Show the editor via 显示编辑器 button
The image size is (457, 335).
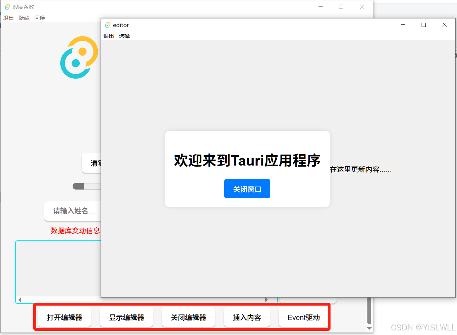[x=126, y=317]
